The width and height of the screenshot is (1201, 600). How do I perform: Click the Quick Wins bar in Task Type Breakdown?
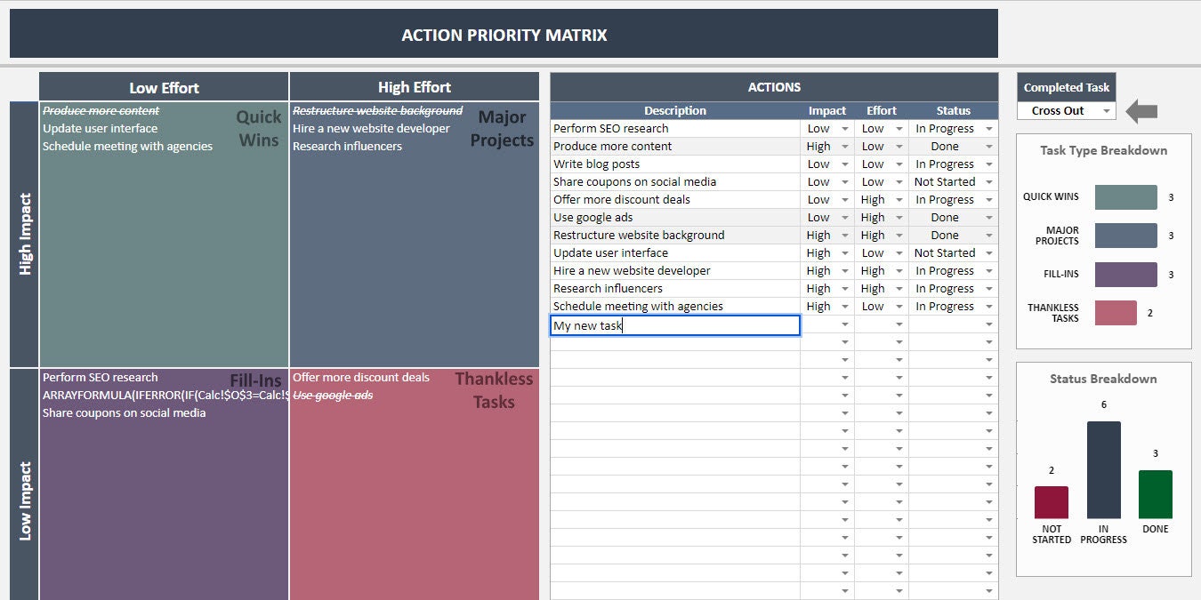[x=1125, y=196]
